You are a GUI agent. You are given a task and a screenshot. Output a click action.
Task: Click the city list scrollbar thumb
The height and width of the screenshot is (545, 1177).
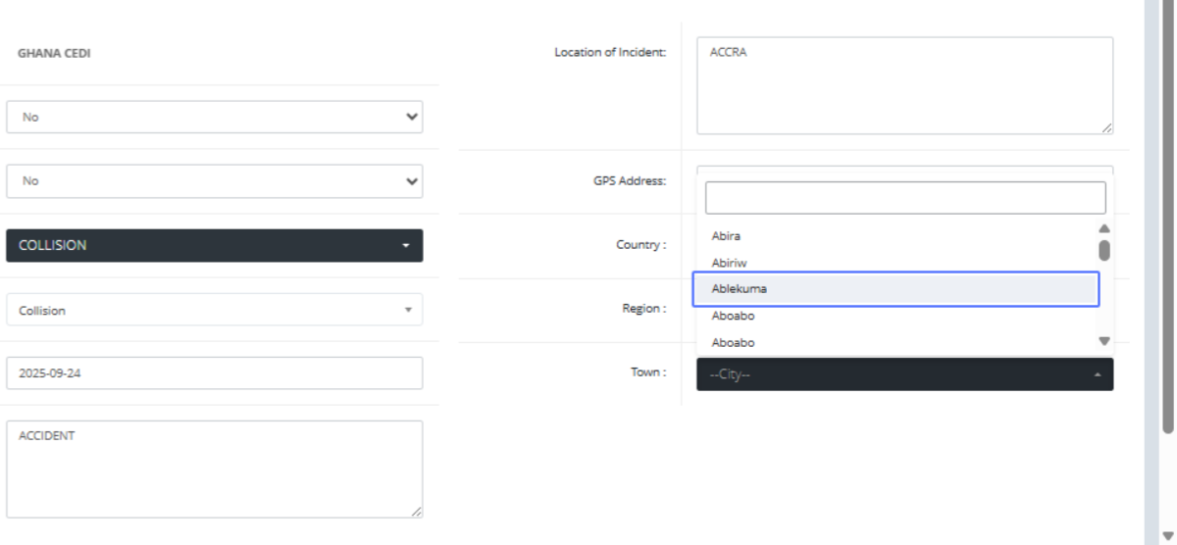click(x=1104, y=250)
